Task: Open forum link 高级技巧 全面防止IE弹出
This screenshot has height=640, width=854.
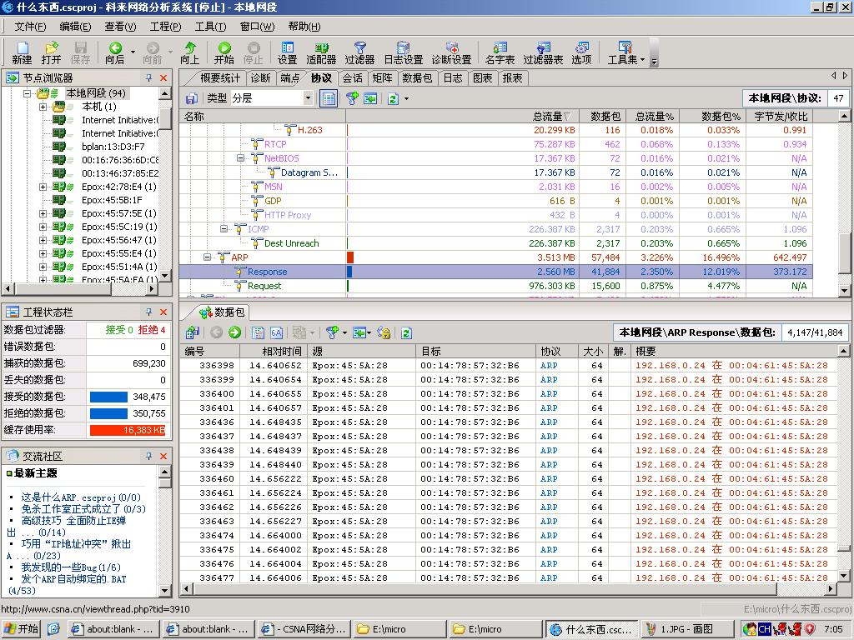Action: (x=73, y=521)
